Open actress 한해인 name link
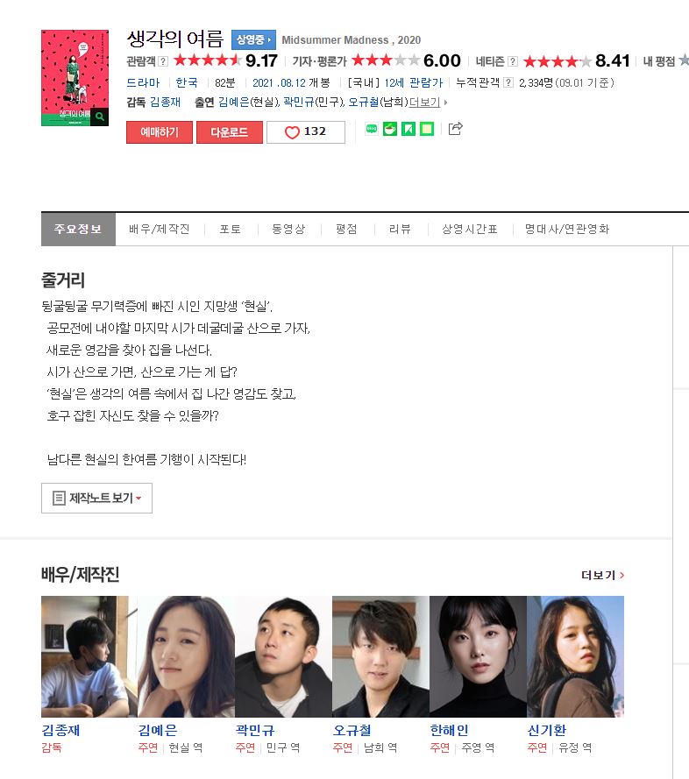The height and width of the screenshot is (779, 689). [450, 730]
